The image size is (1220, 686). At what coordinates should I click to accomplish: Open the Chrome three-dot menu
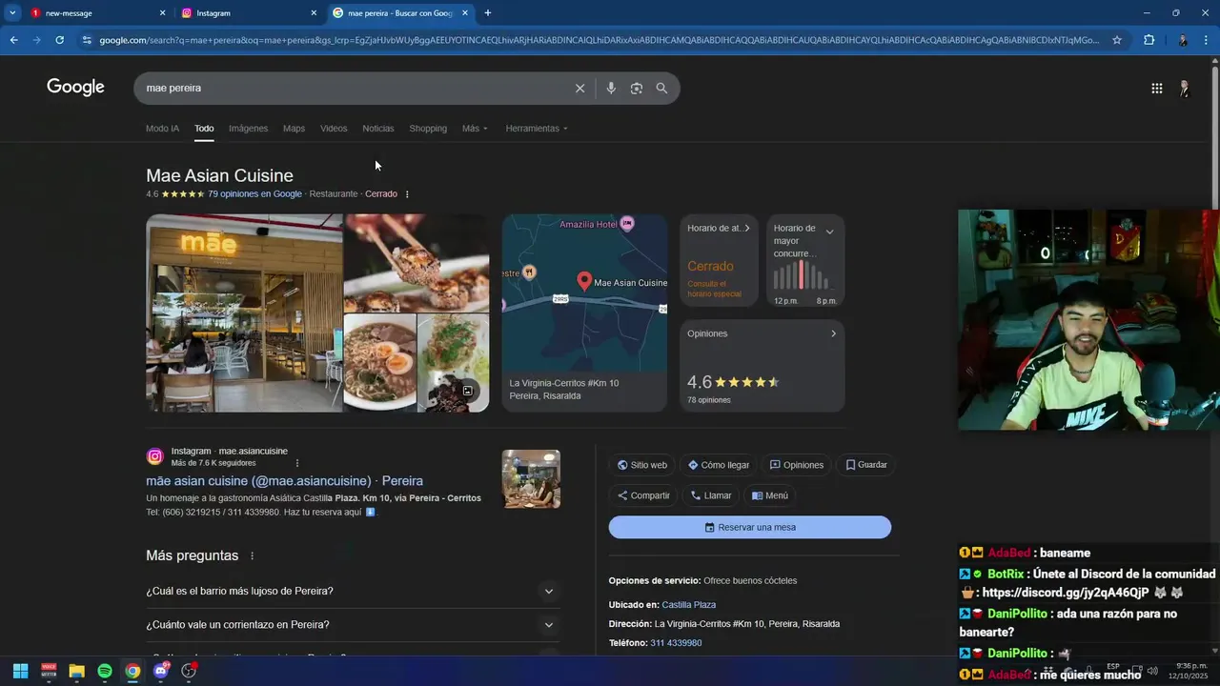click(x=1208, y=40)
